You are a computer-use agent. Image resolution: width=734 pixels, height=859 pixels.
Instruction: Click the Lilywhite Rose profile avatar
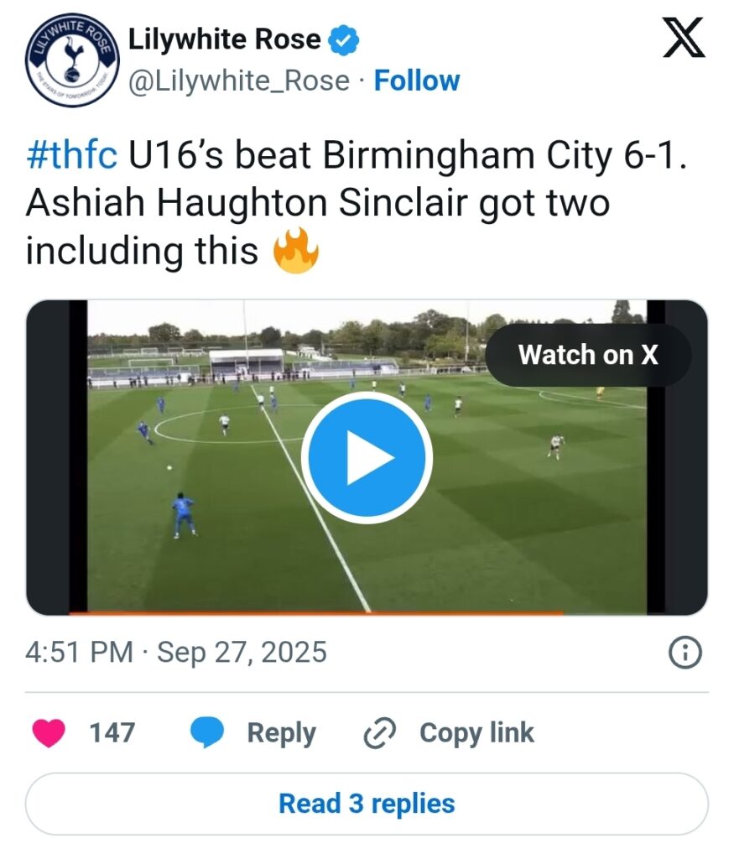point(72,60)
